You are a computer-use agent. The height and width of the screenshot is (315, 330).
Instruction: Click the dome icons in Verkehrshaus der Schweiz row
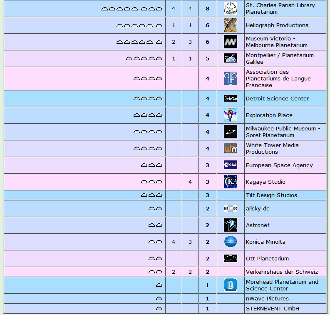(156, 272)
